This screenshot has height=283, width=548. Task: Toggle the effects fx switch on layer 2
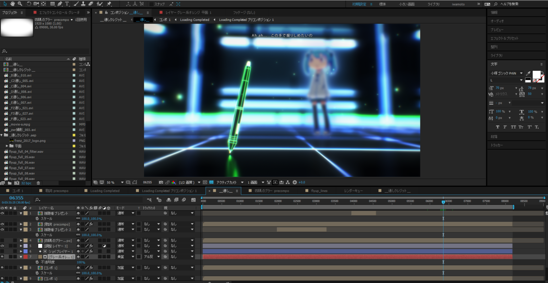pos(91,224)
